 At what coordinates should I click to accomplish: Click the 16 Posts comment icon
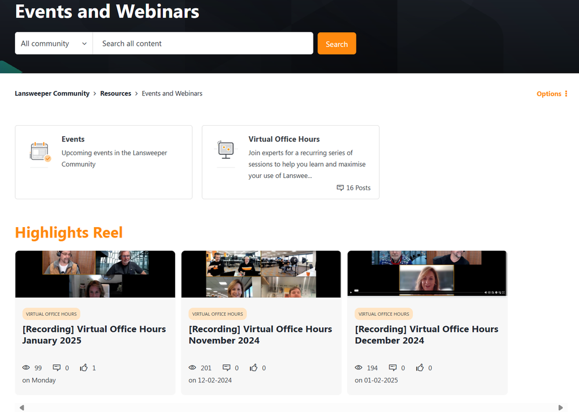(x=340, y=188)
